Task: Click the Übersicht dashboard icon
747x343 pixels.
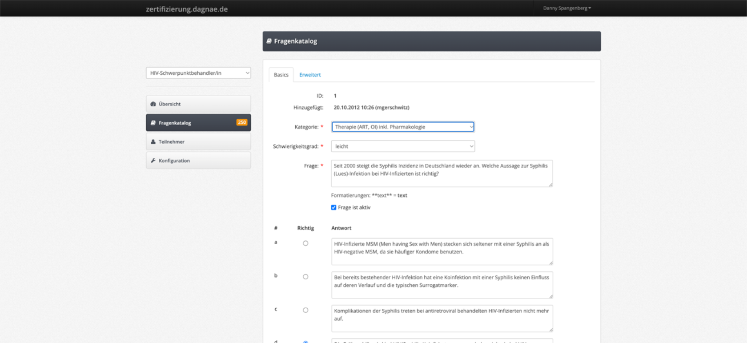Action: (153, 104)
